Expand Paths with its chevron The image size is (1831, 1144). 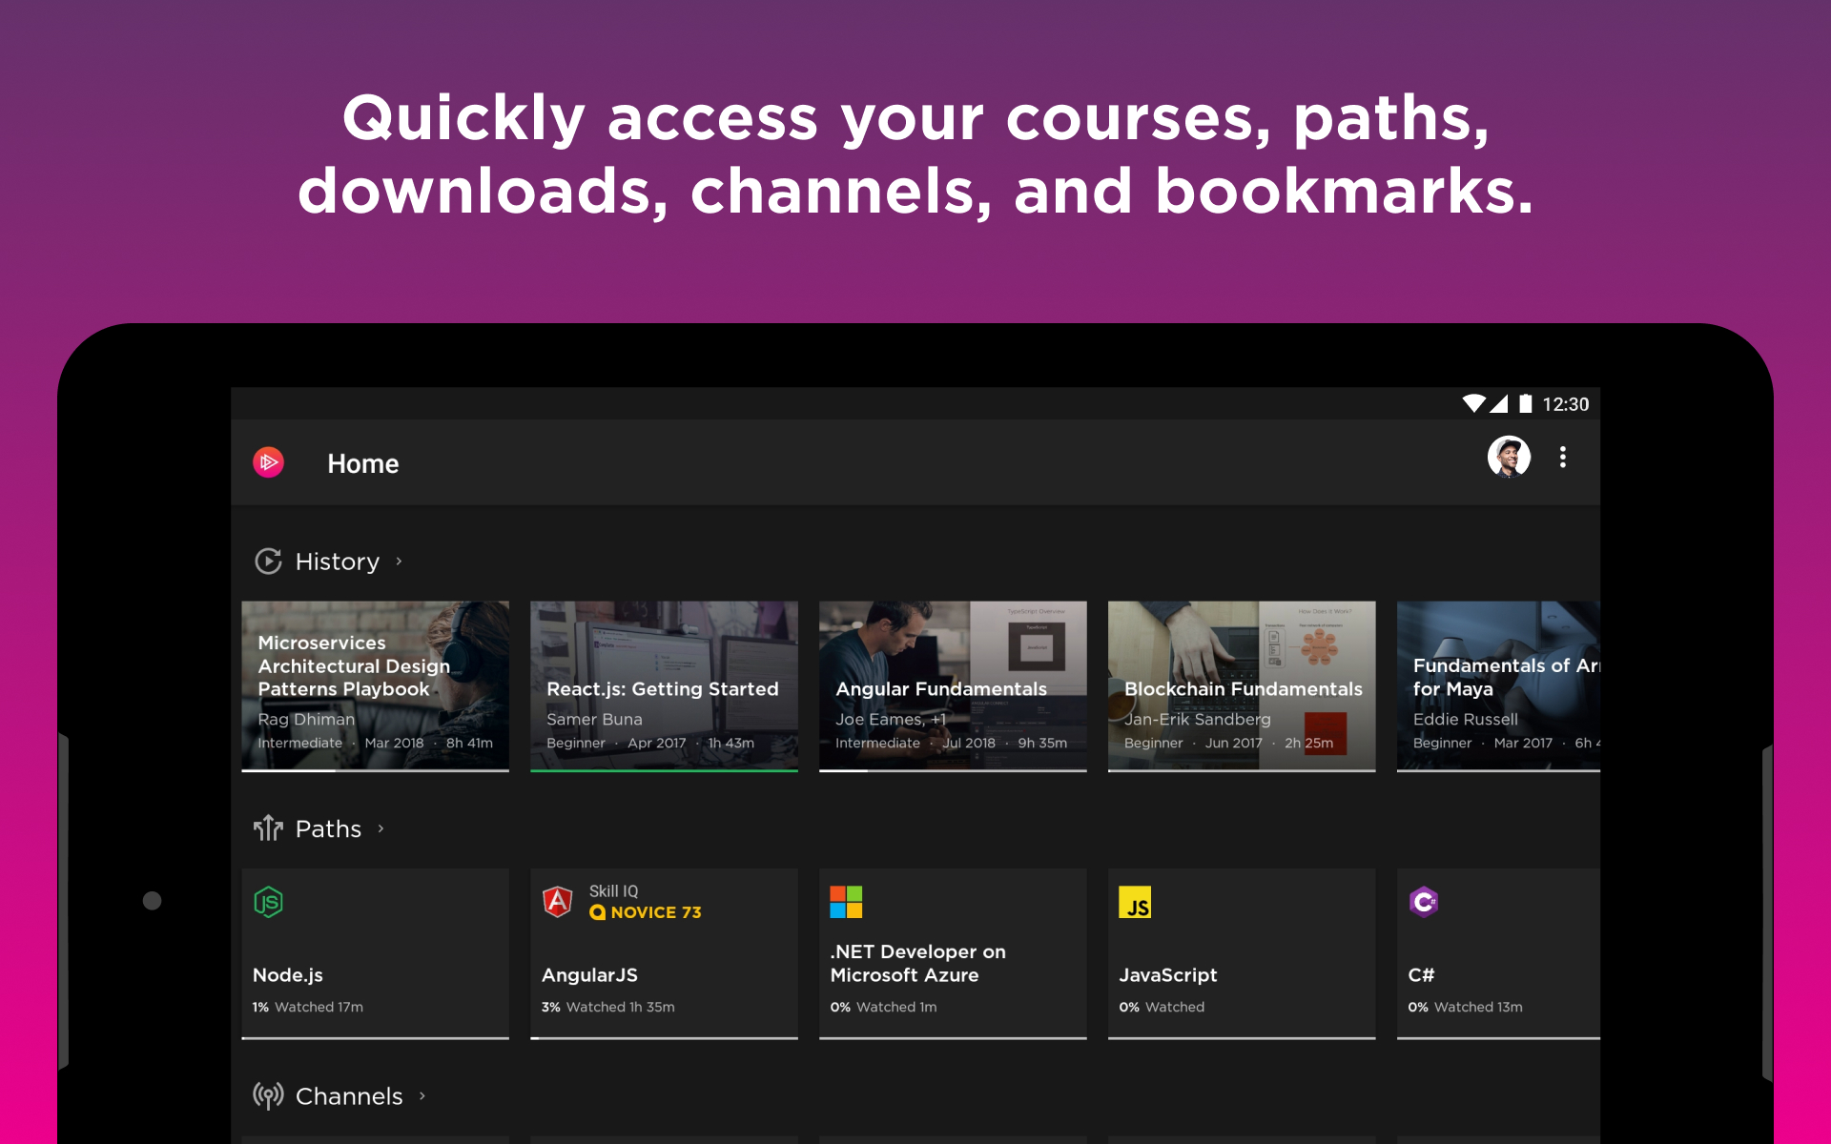381,828
